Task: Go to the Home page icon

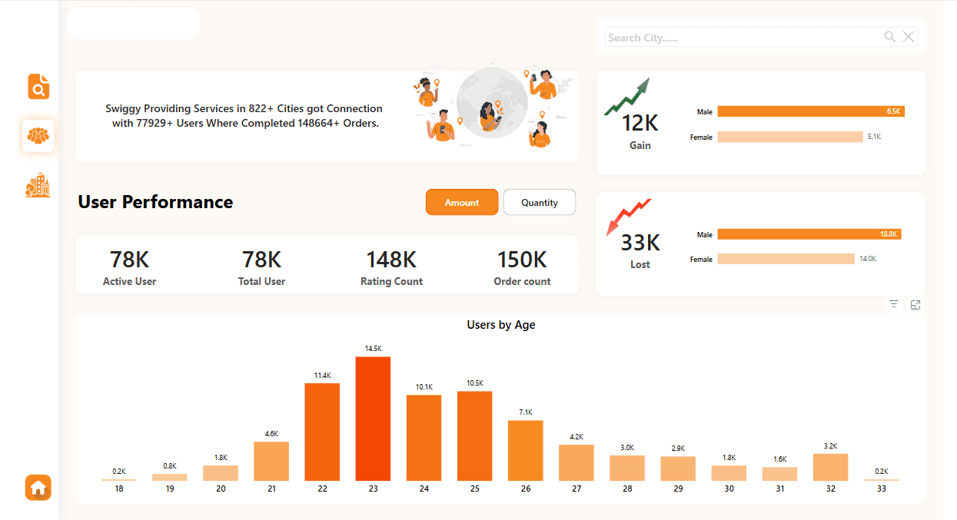Action: [x=38, y=487]
